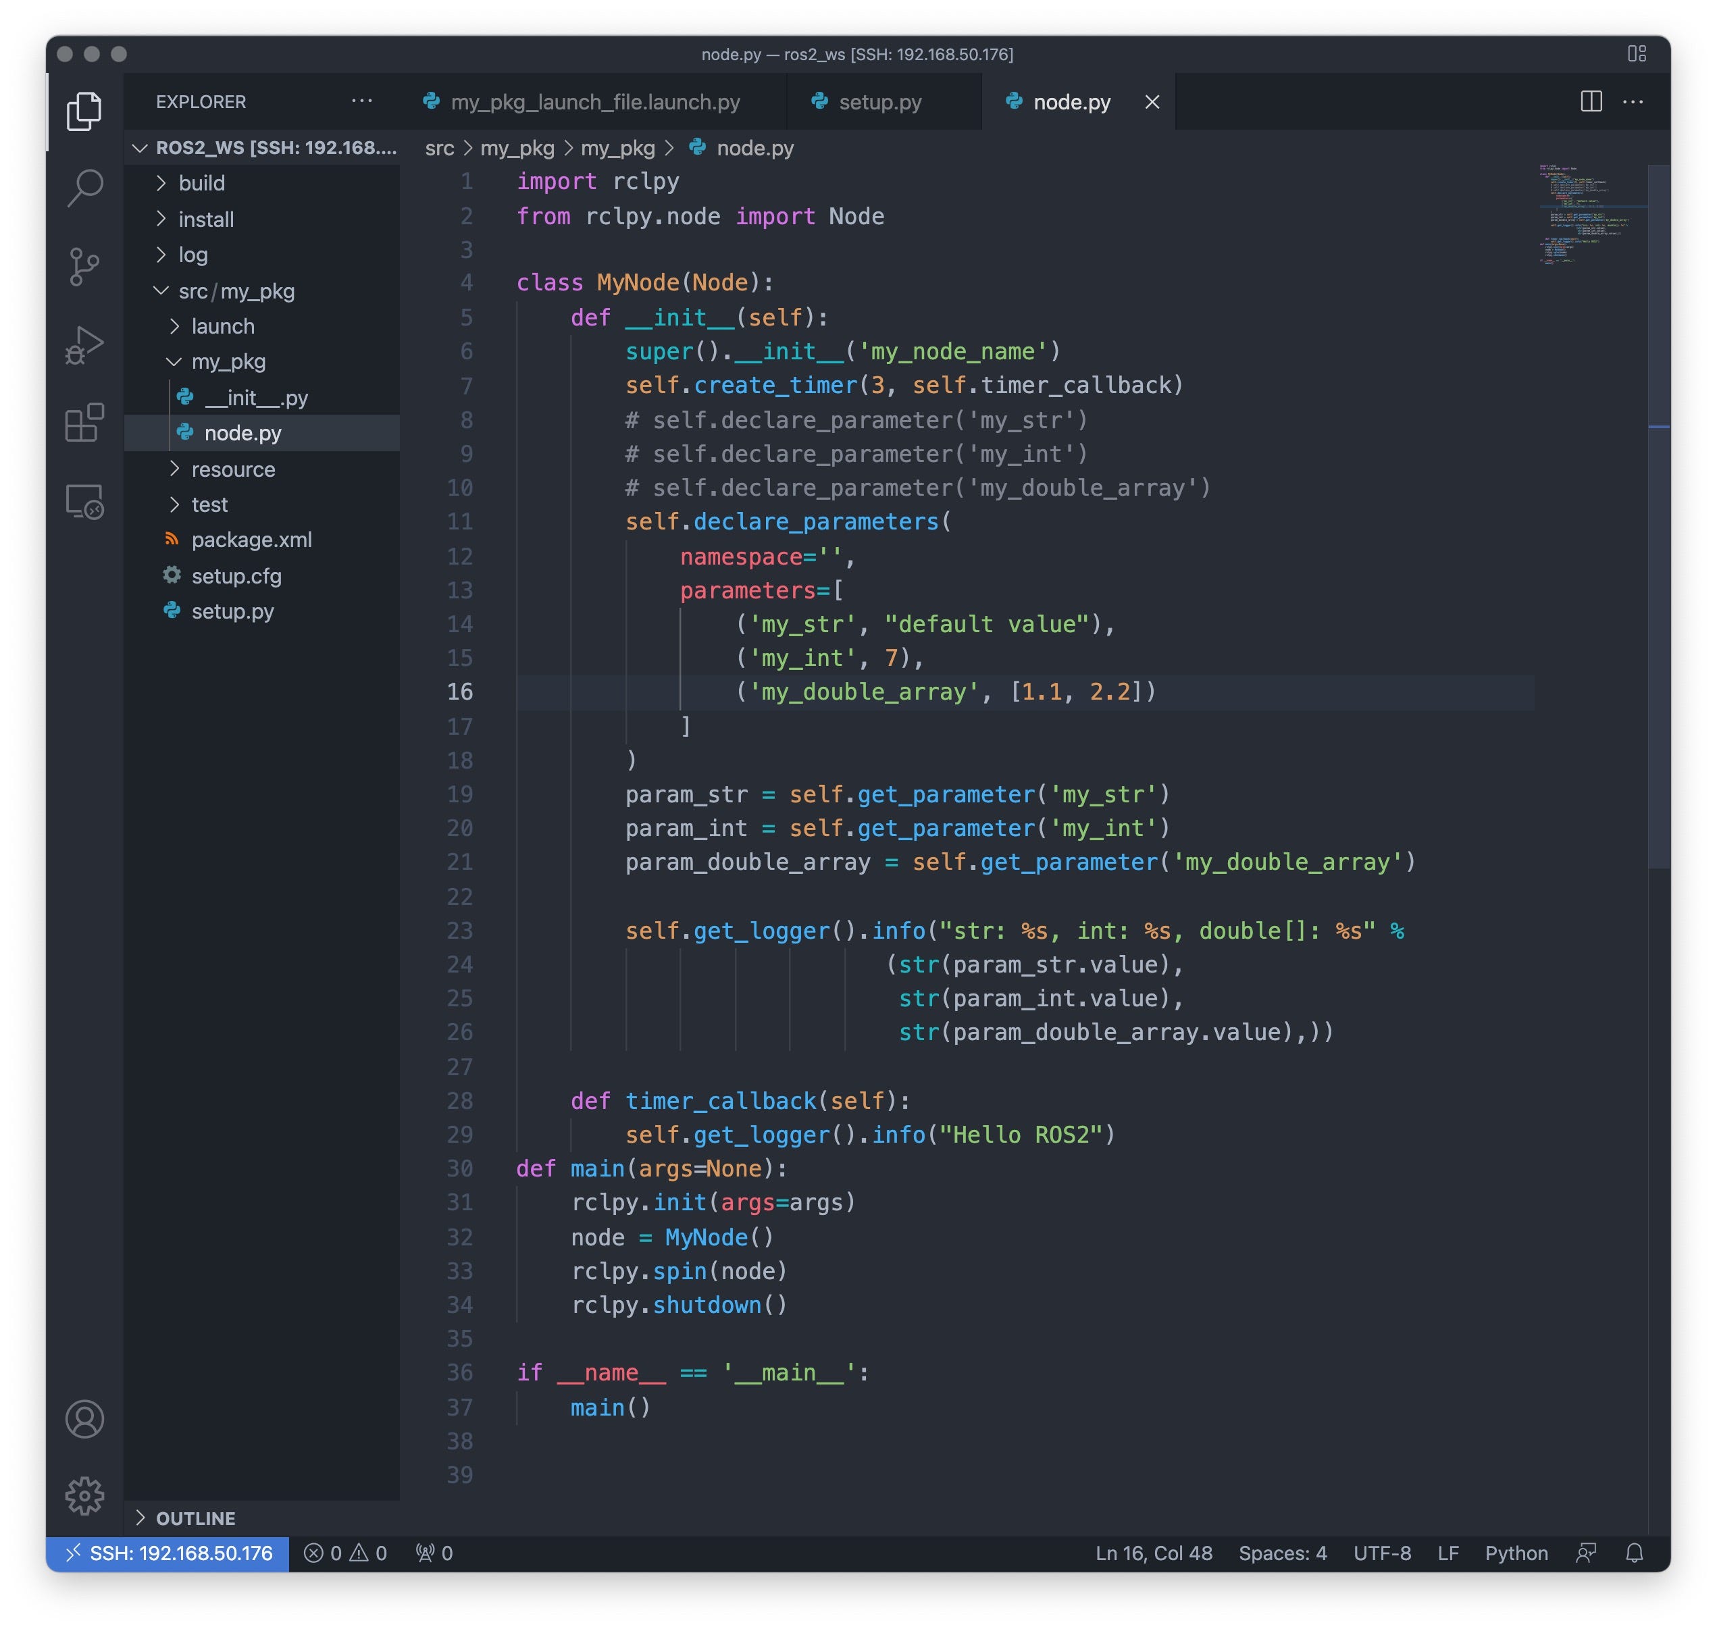Open the Search view in activity bar
Viewport: 1717px width, 1629px height.
tap(84, 186)
